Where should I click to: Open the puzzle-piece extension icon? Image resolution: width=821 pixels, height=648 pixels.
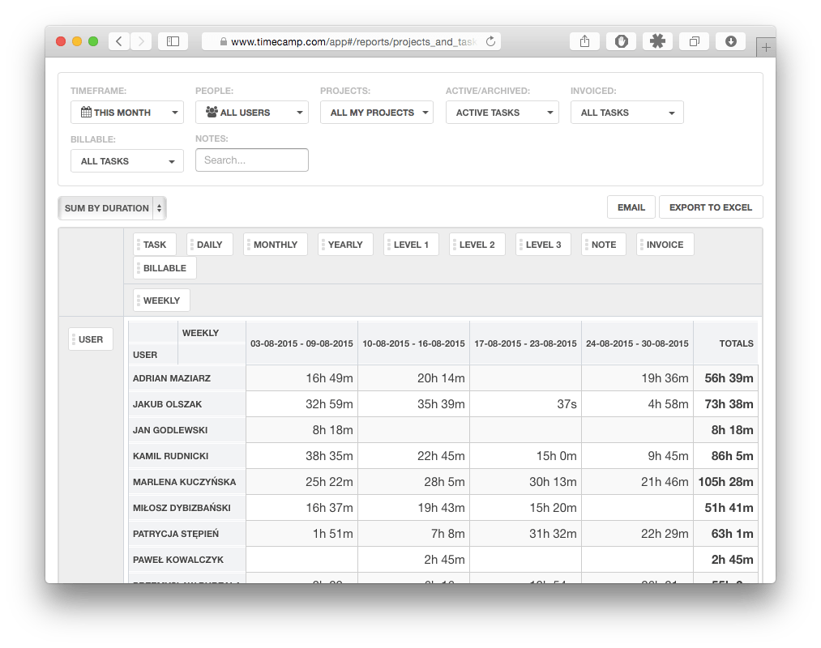pyautogui.click(x=657, y=41)
